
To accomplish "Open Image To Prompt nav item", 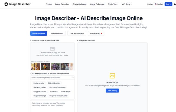I will 97,4.
